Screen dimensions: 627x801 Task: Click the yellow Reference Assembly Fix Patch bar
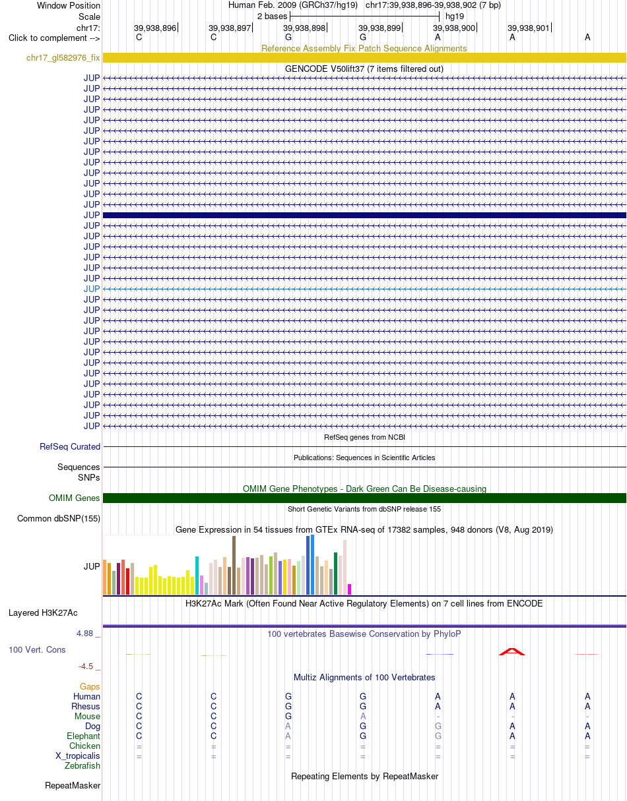pos(364,58)
